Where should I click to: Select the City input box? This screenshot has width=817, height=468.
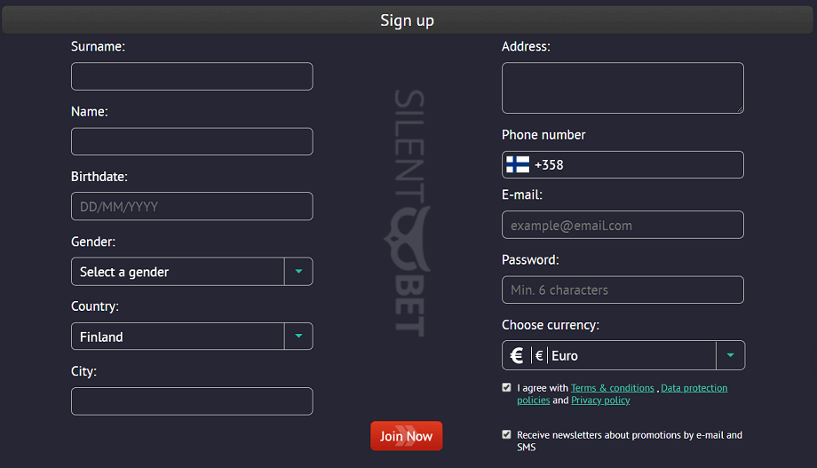(192, 401)
